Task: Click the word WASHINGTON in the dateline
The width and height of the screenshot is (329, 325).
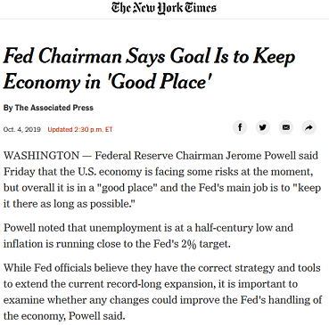Action: coord(41,156)
